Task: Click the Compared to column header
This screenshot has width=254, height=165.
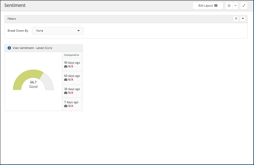Action: [71, 55]
